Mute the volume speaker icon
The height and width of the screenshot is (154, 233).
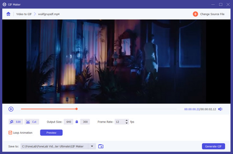[220, 109]
